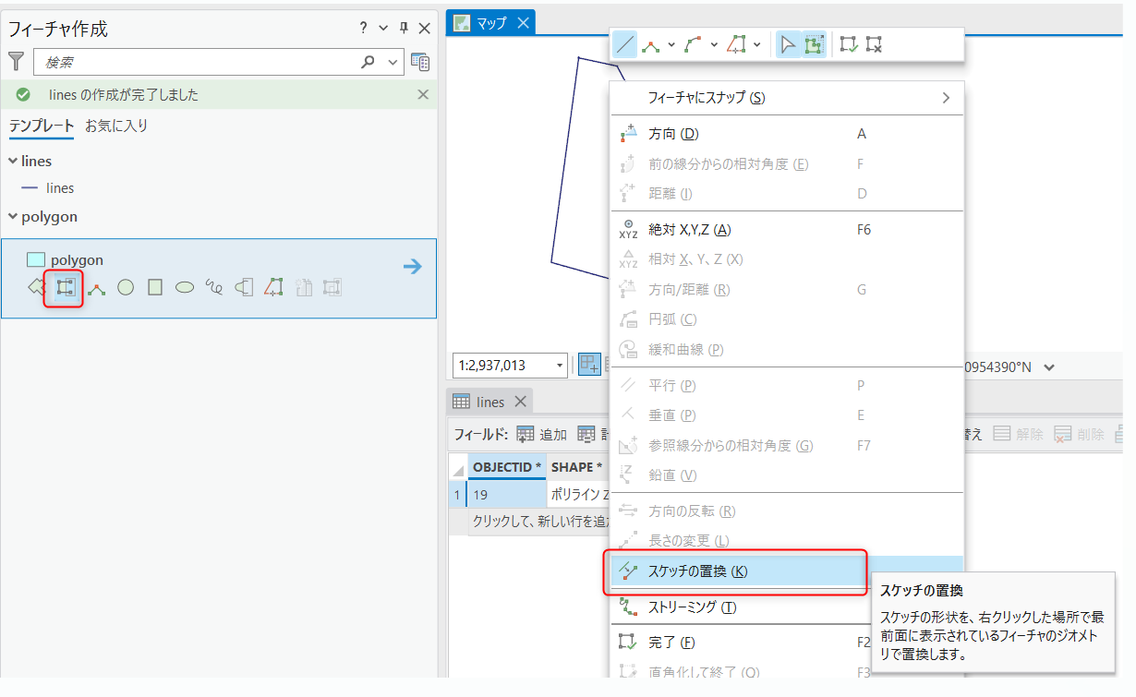Choose the Ellipse polygon construction tool
This screenshot has width=1136, height=697.
click(185, 287)
